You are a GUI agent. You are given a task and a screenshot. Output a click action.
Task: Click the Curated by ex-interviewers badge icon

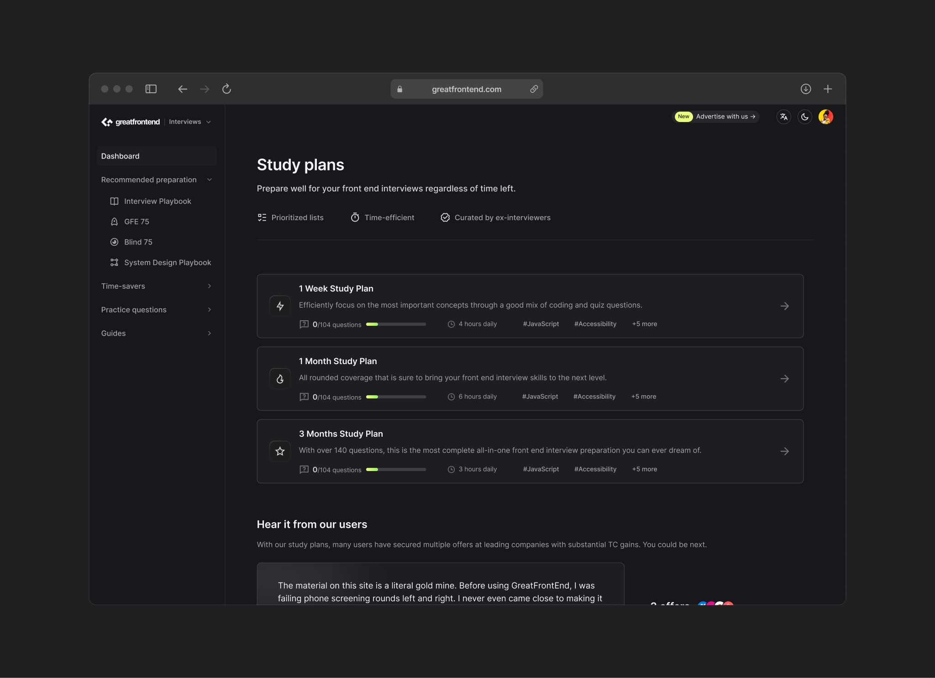[445, 217]
